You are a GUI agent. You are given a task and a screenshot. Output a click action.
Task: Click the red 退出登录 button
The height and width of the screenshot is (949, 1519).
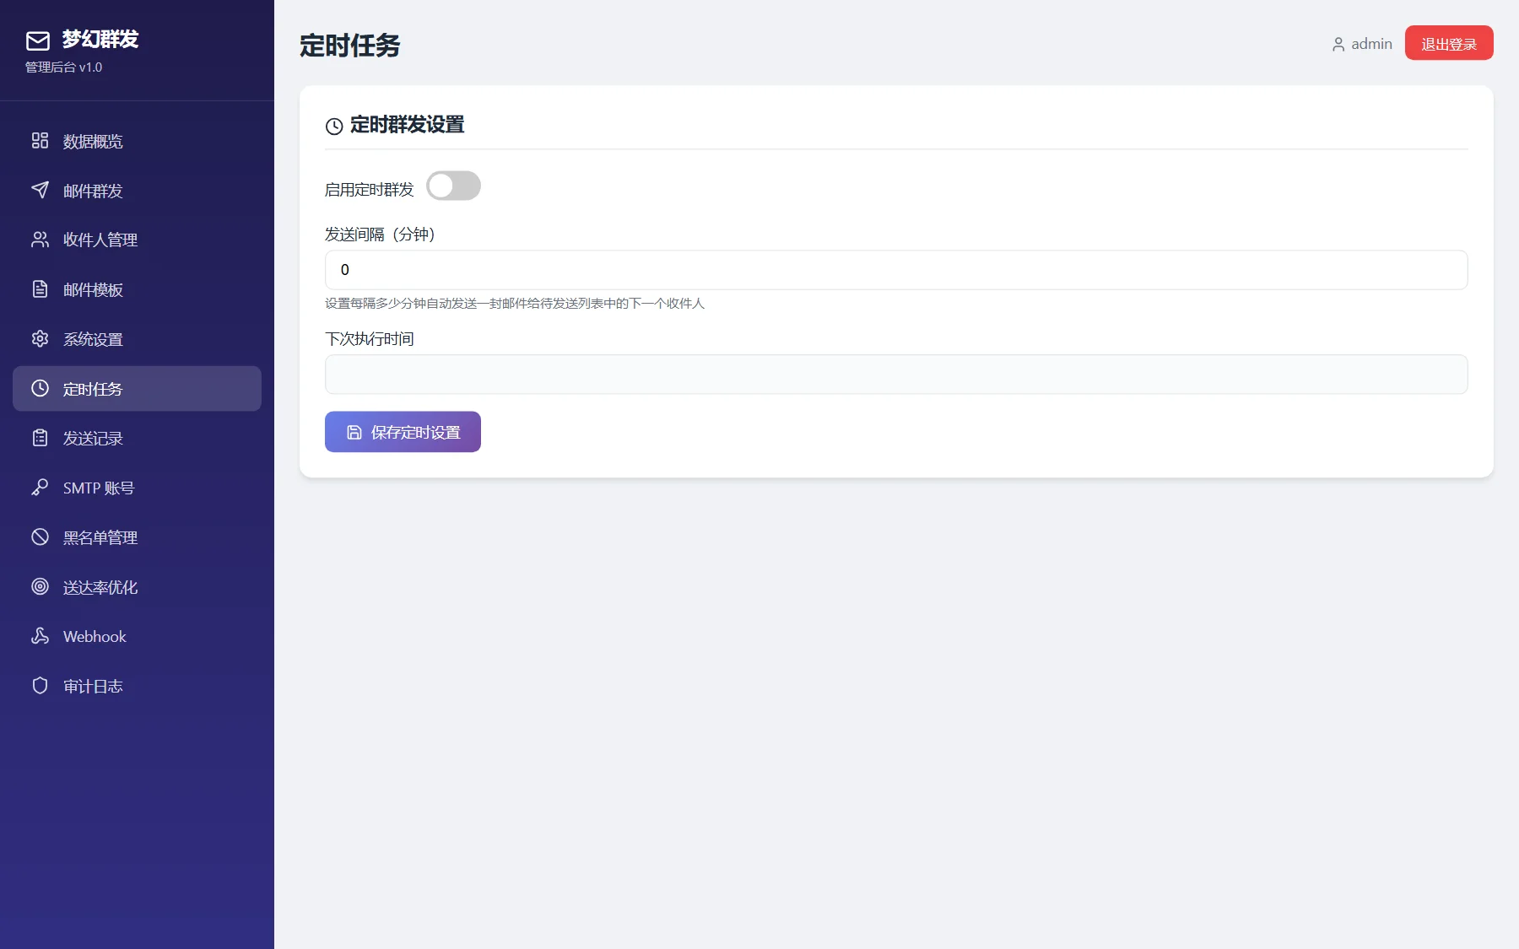1449,43
